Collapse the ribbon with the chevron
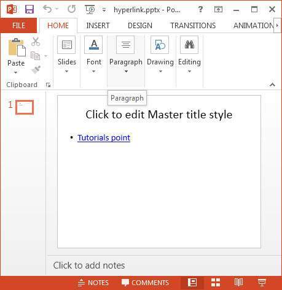Viewport: 282px width, 290px height. 272,85
